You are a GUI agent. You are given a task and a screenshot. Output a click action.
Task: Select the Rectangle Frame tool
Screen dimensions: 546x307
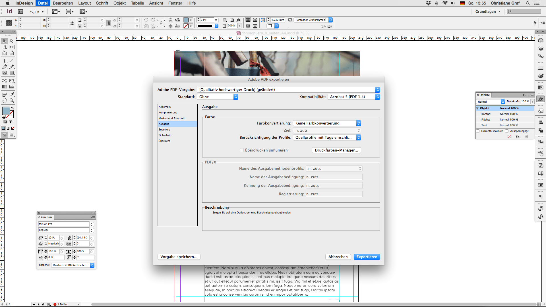coord(5,73)
